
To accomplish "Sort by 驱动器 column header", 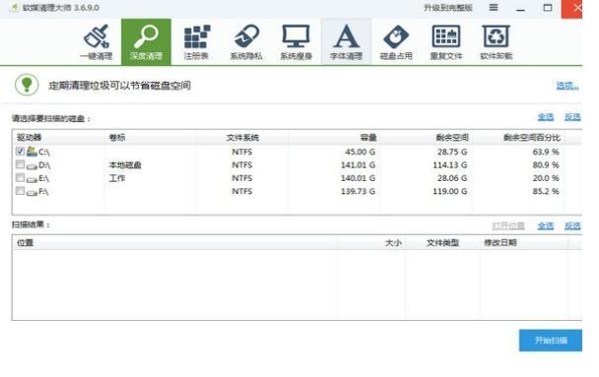I will click(58, 138).
